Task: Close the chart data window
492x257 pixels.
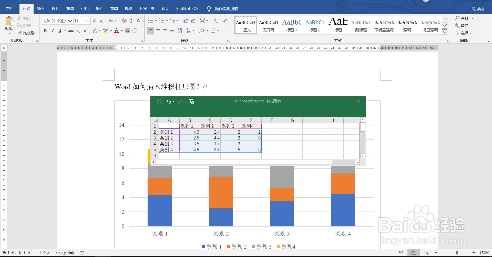Action: pos(358,101)
